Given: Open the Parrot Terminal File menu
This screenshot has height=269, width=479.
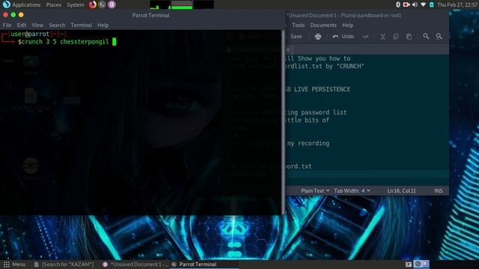Looking at the screenshot, I should click(7, 25).
